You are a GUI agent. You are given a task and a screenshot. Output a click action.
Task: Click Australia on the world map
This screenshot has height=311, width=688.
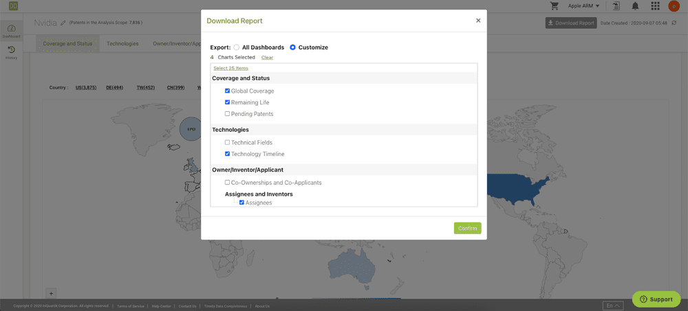pyautogui.click(x=352, y=267)
